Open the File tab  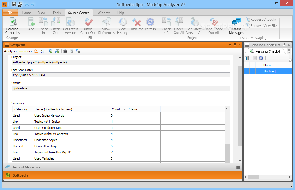click(10, 13)
